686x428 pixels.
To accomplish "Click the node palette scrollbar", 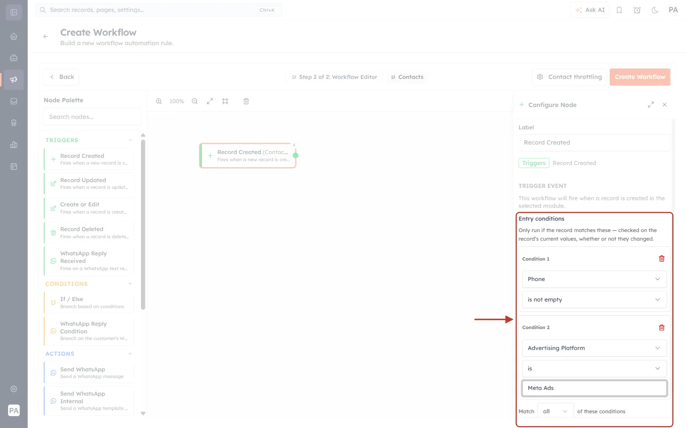I will coord(143,224).
